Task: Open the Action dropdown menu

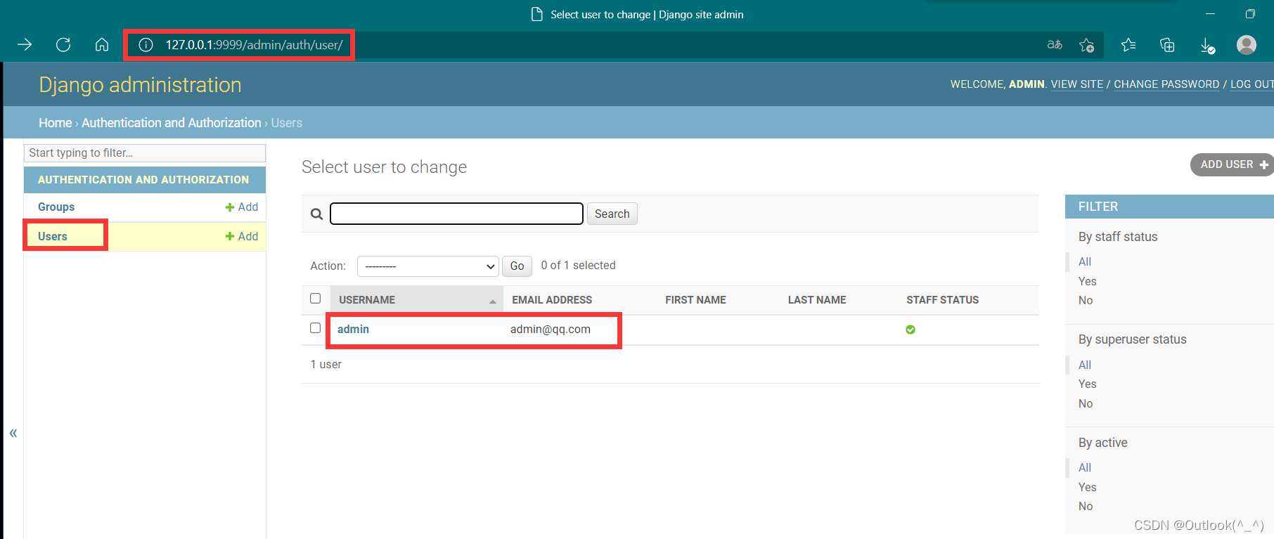Action: 428,266
